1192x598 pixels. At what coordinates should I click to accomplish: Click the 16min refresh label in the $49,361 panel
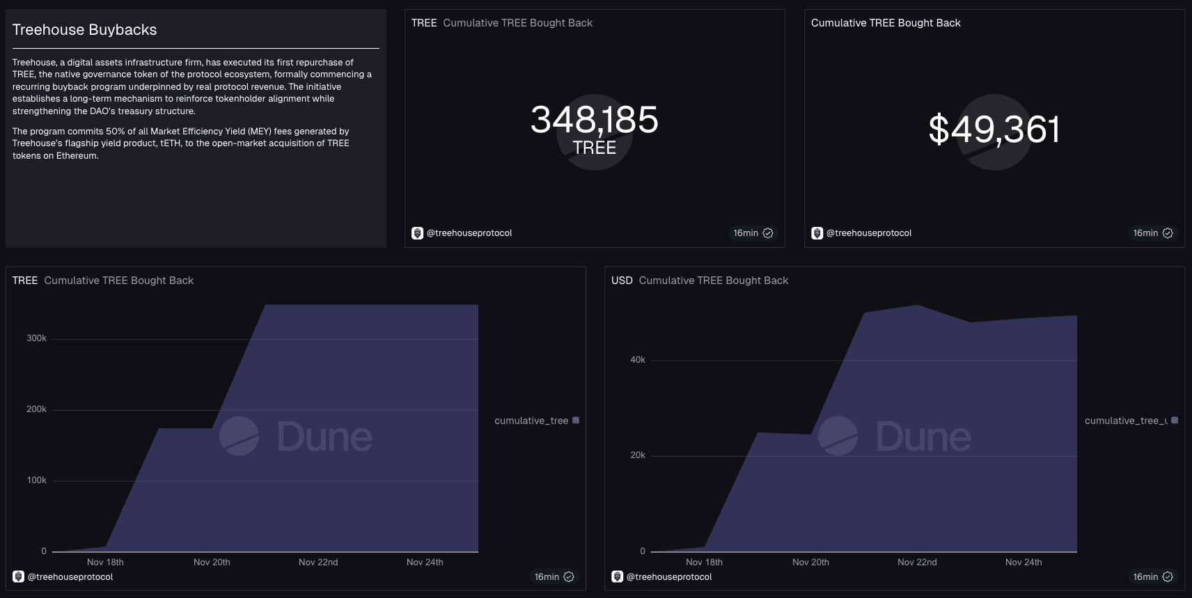(x=1145, y=233)
